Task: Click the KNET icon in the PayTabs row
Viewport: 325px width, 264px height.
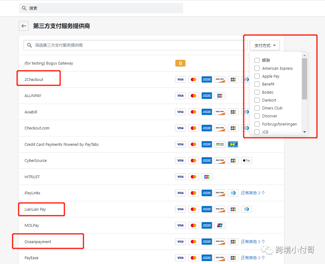Action: (x=233, y=144)
